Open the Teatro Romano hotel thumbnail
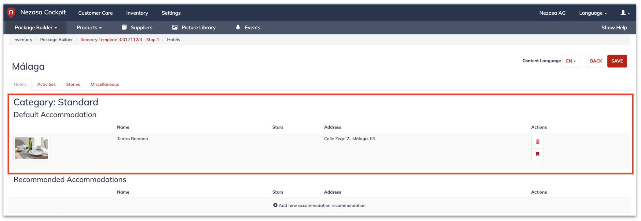This screenshot has height=221, width=641. [31, 149]
